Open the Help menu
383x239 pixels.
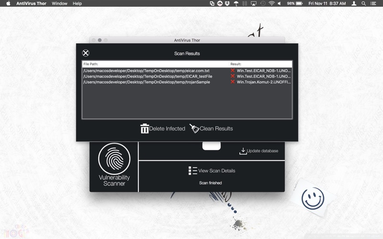pos(77,3)
